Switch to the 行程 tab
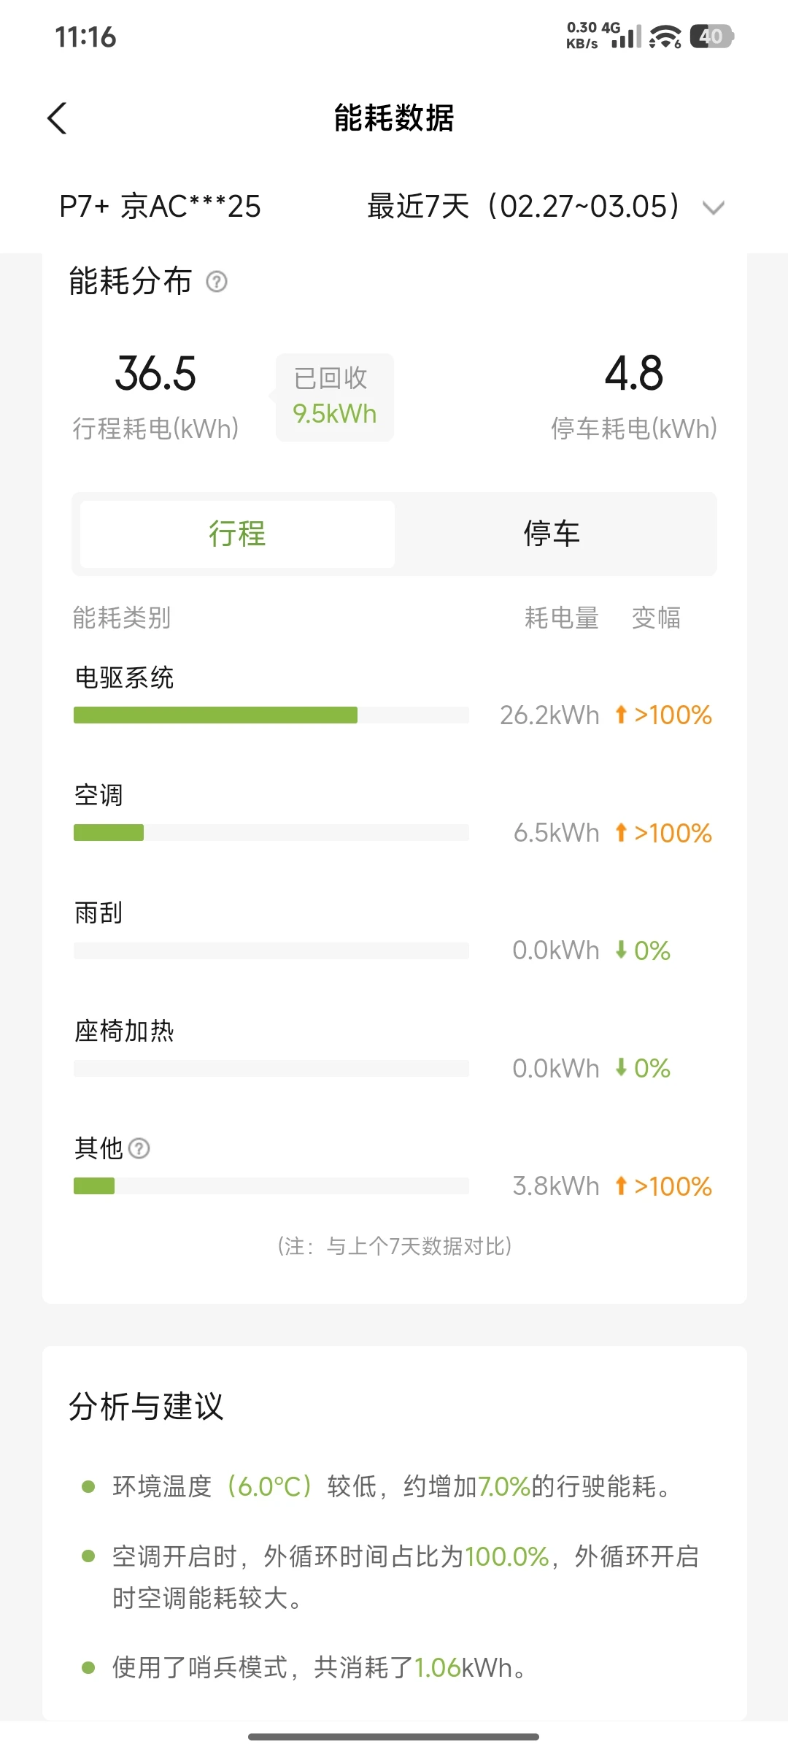Screen dimensions: 788x1752 click(237, 534)
